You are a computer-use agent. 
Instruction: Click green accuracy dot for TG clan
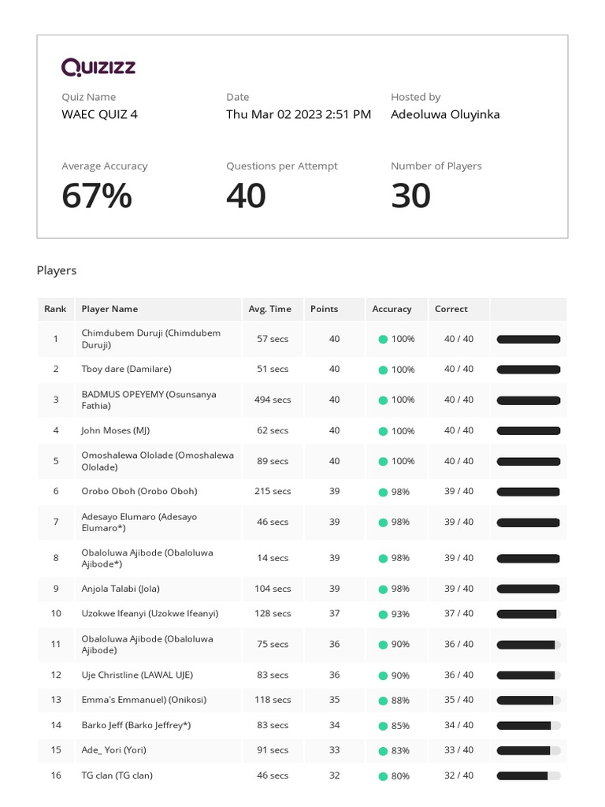tap(383, 776)
